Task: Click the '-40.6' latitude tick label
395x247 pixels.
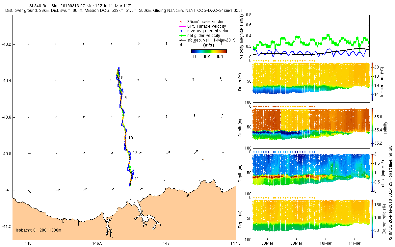Action: [6, 117]
